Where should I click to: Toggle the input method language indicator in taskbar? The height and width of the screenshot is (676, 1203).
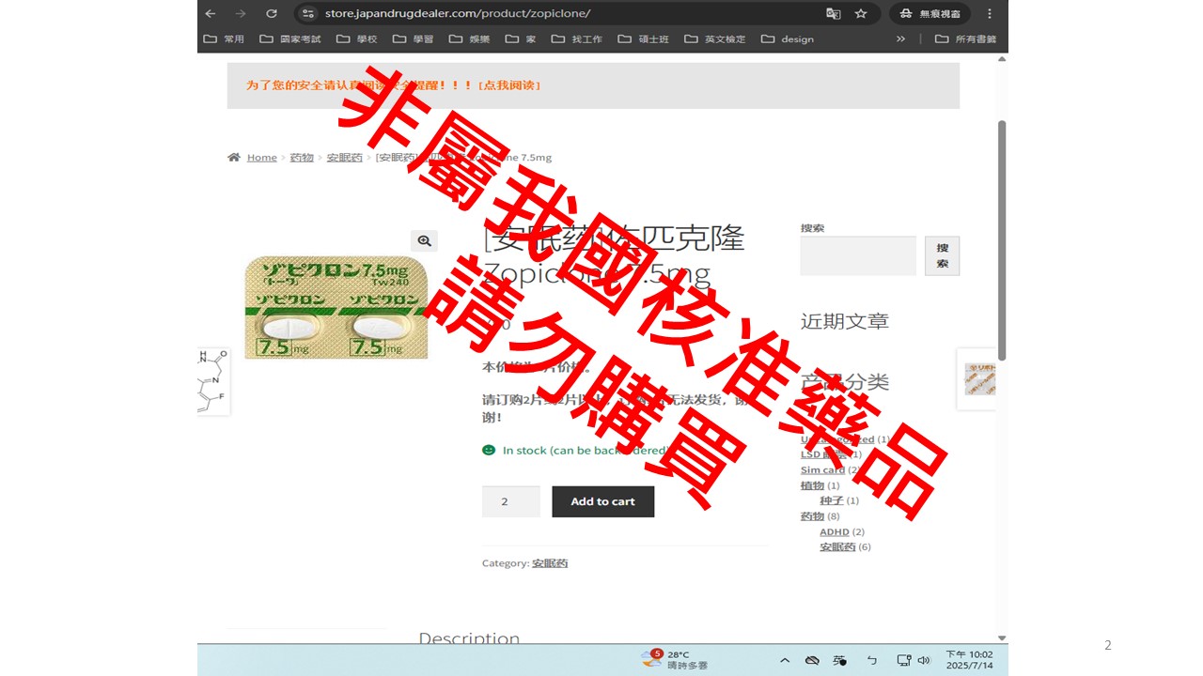[x=839, y=660]
